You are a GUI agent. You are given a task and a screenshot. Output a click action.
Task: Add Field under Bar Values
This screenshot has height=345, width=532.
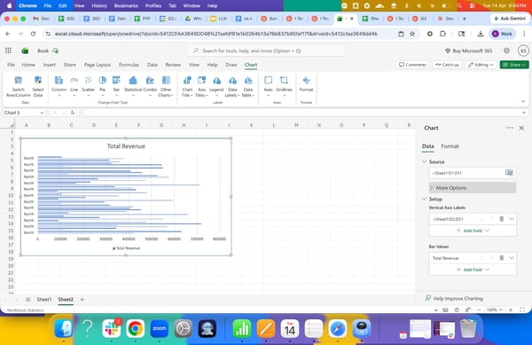(x=473, y=270)
